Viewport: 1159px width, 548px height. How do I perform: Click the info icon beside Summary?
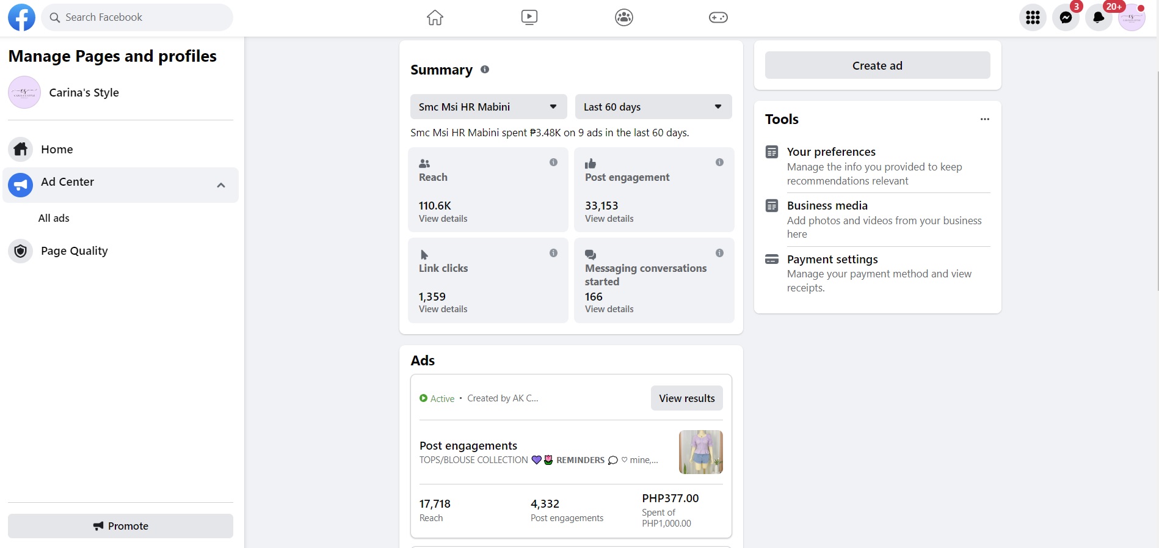pos(485,70)
